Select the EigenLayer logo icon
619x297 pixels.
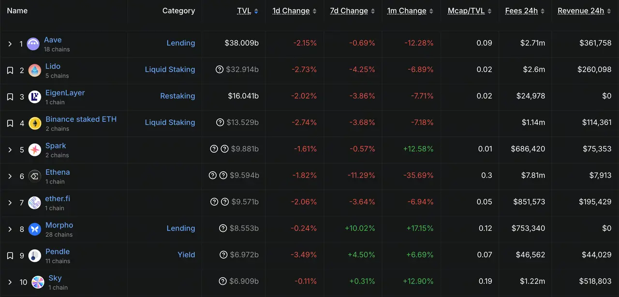(x=34, y=96)
